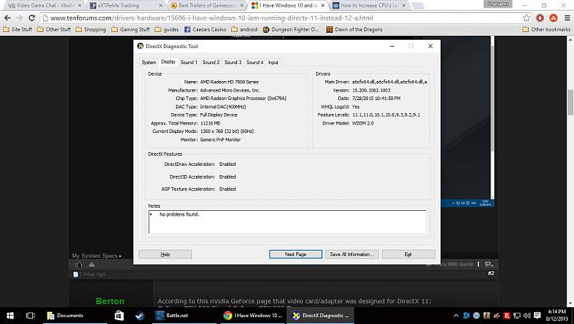Open the Other Stuff bookmarks folder
The height and width of the screenshot is (324, 574).
coord(54,29)
